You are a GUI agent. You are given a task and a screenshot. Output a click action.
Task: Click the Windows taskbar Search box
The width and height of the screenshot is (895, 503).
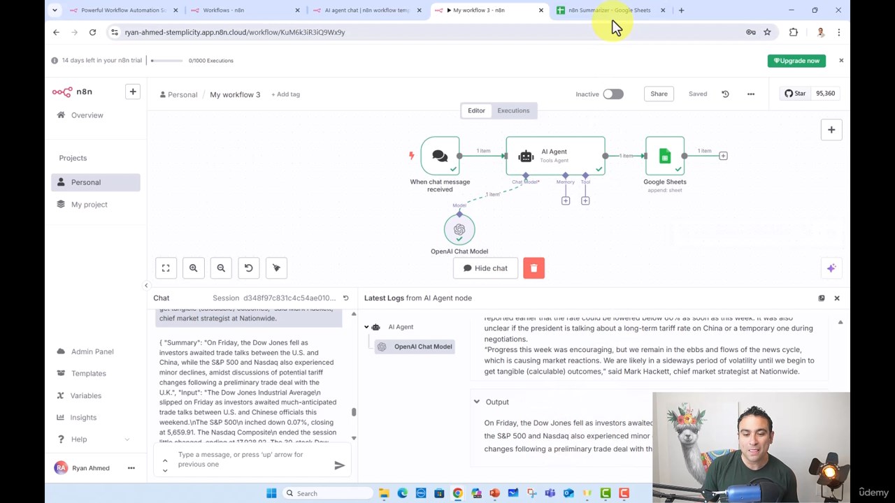click(x=328, y=493)
